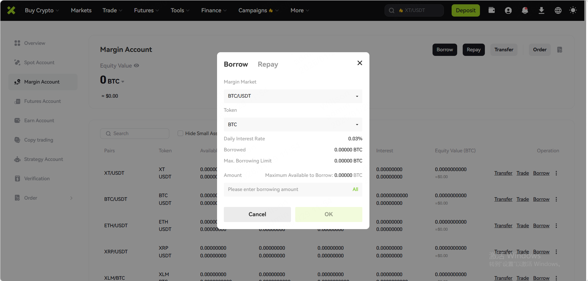Click the borrowing amount input field
Image resolution: width=588 pixels, height=281 pixels.
tap(286, 189)
